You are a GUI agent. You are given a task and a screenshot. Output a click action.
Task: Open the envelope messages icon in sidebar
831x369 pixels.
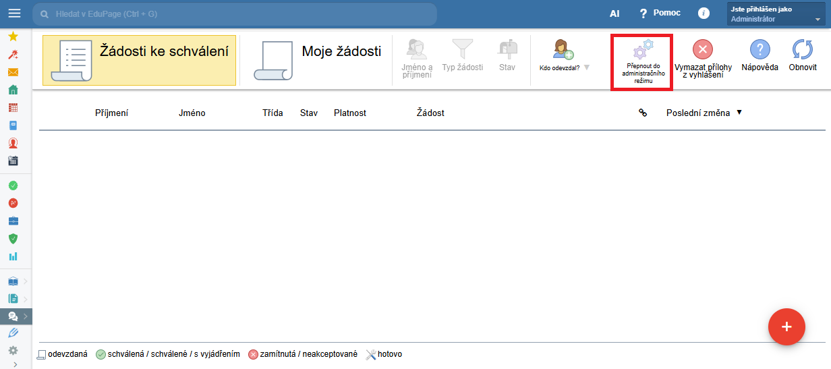13,72
